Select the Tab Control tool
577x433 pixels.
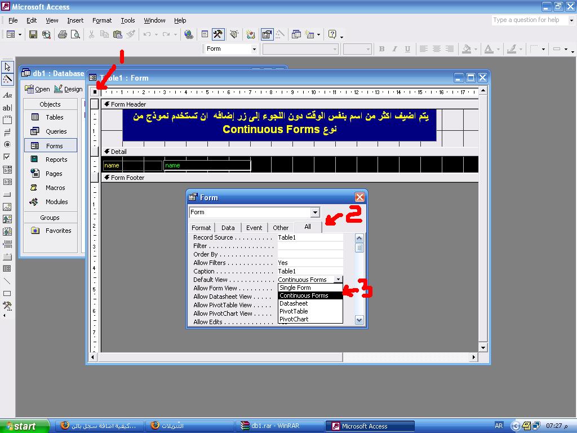(x=7, y=257)
